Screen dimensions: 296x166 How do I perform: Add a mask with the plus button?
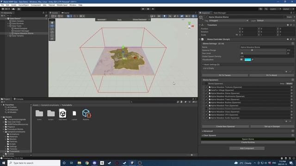pyautogui.click(x=286, y=72)
